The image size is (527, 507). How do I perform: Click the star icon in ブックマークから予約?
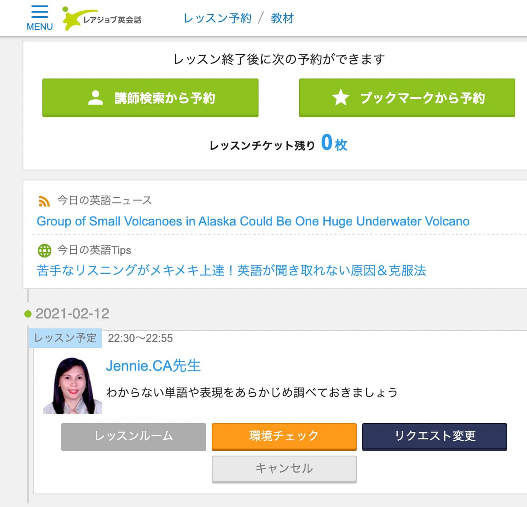(341, 97)
